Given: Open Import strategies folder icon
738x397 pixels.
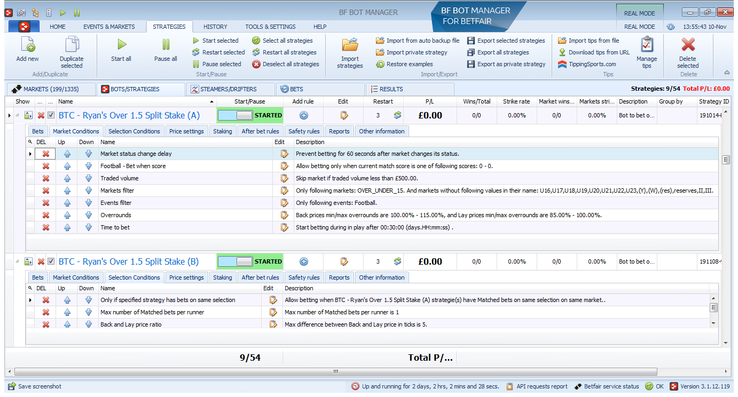Looking at the screenshot, I should tap(350, 45).
